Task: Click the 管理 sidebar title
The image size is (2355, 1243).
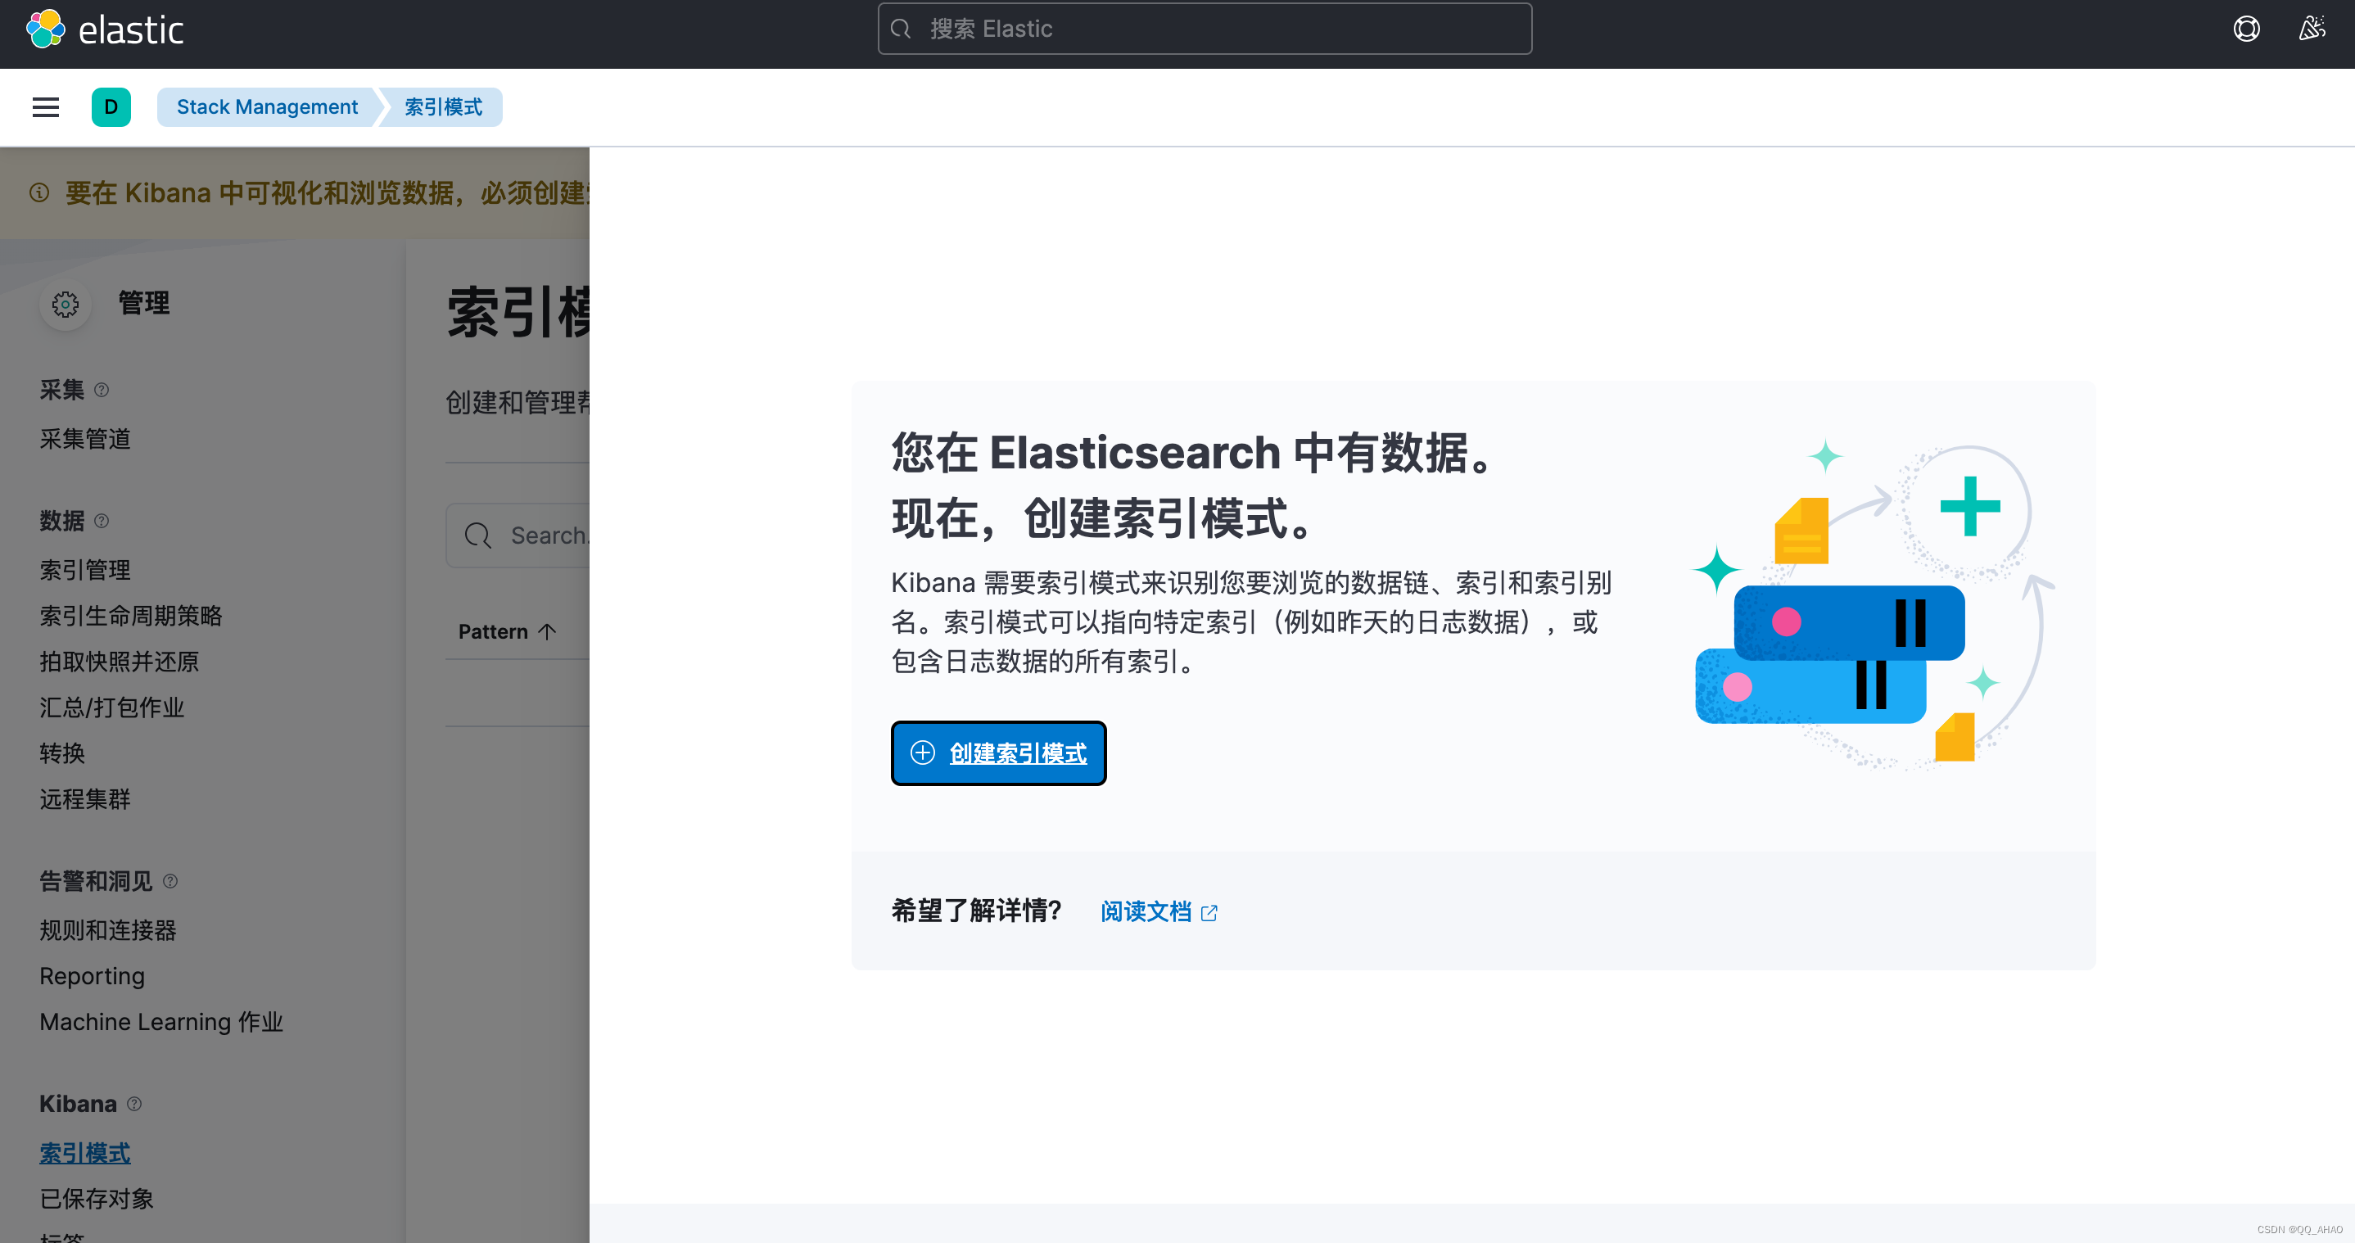Action: coord(143,304)
